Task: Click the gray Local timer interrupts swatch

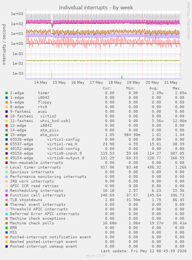Action: (x=7, y=167)
